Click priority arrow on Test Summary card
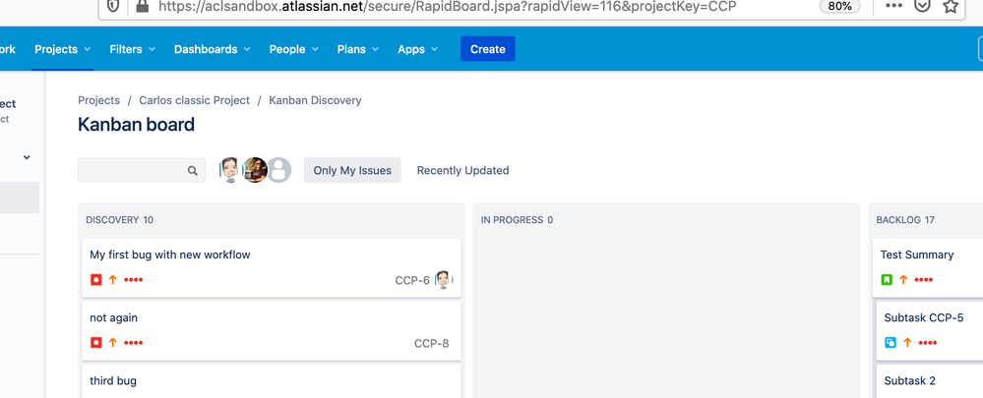 pos(903,280)
